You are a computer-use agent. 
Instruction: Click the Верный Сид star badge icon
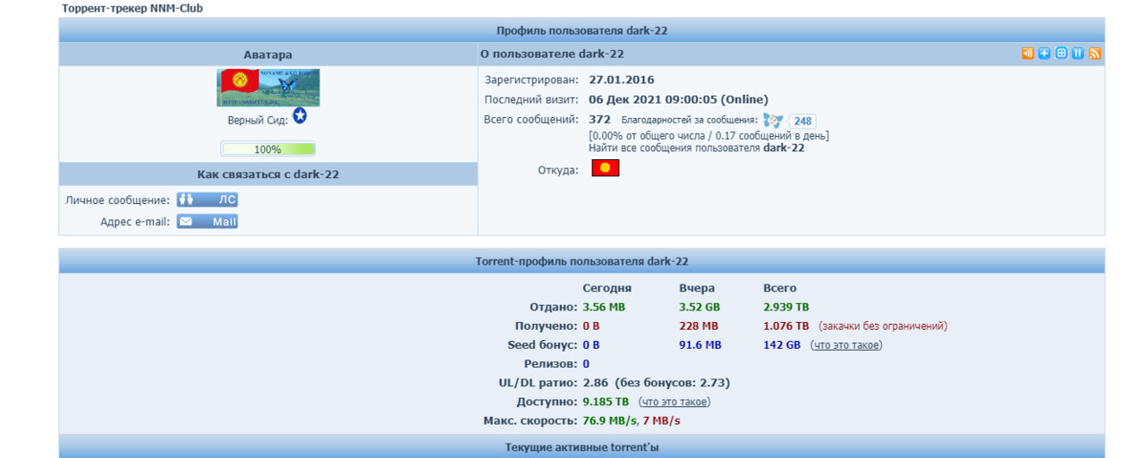pyautogui.click(x=300, y=116)
